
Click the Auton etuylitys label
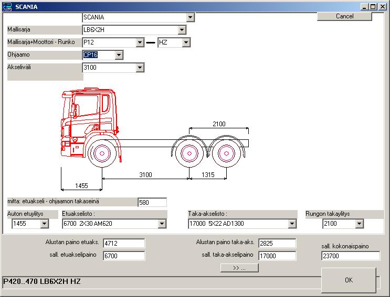pyautogui.click(x=25, y=214)
